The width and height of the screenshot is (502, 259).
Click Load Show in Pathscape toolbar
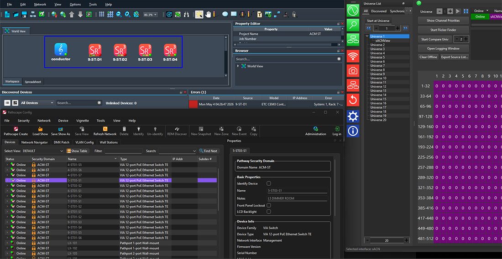40,131
